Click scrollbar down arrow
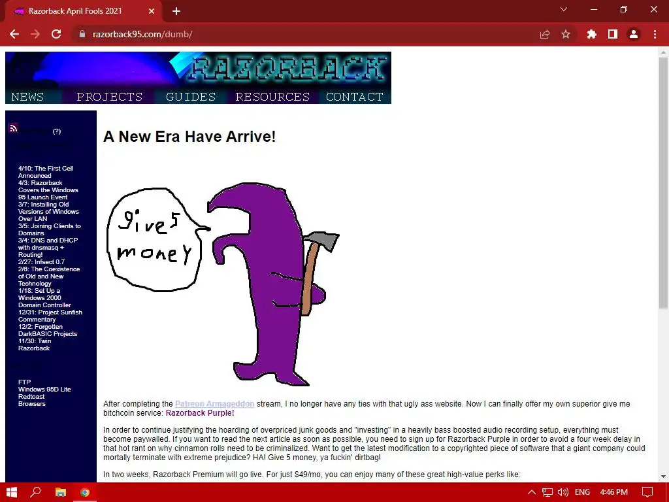 click(663, 477)
